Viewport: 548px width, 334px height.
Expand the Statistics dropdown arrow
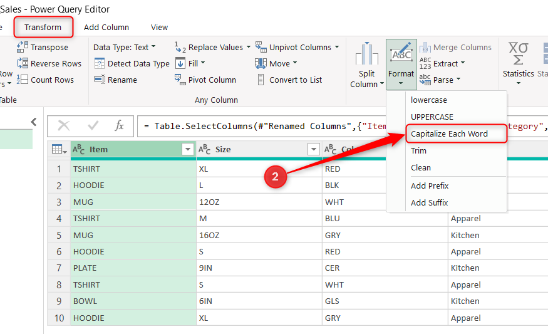click(x=519, y=83)
